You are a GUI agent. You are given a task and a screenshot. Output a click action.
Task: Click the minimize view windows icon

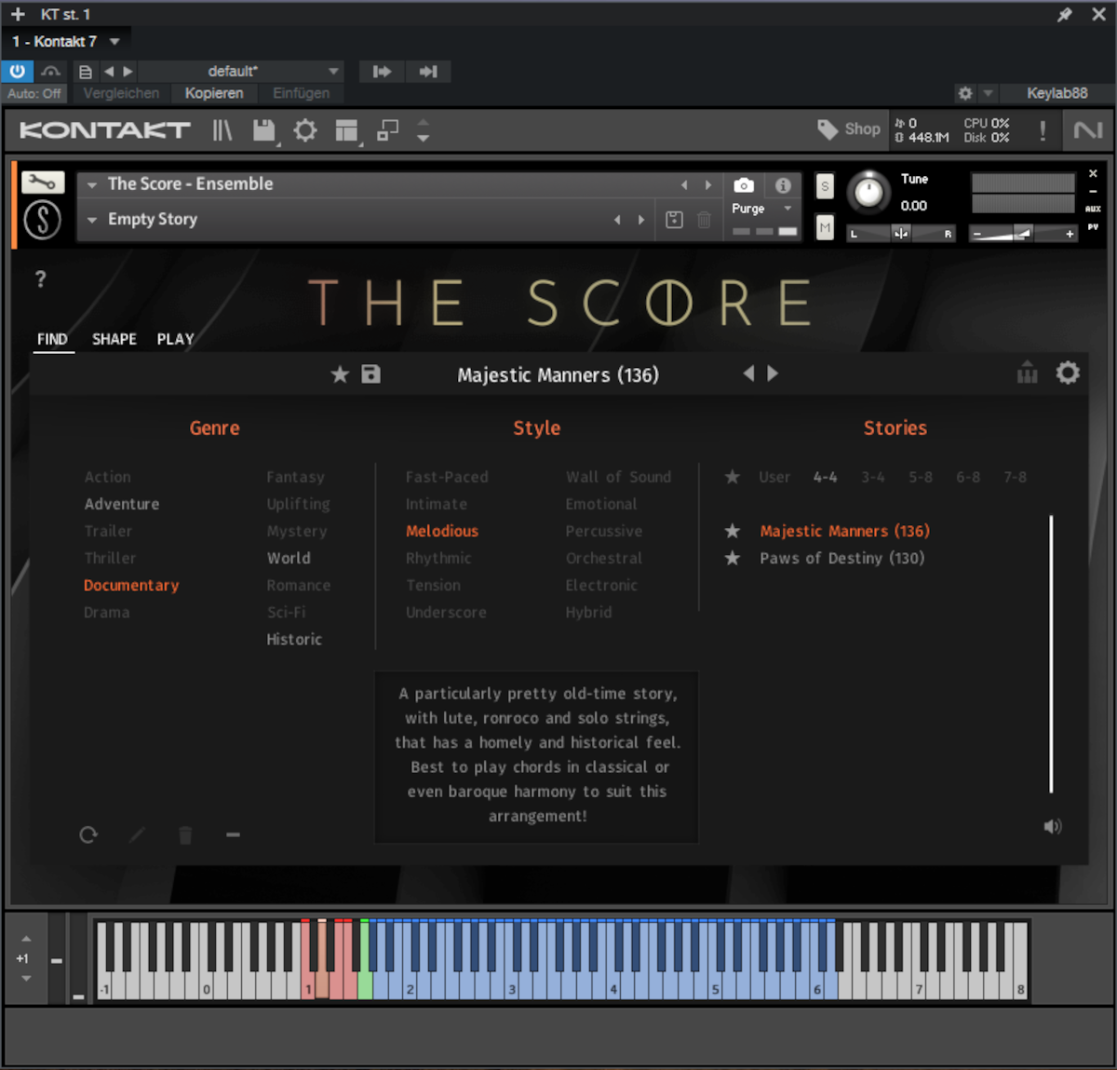(387, 130)
